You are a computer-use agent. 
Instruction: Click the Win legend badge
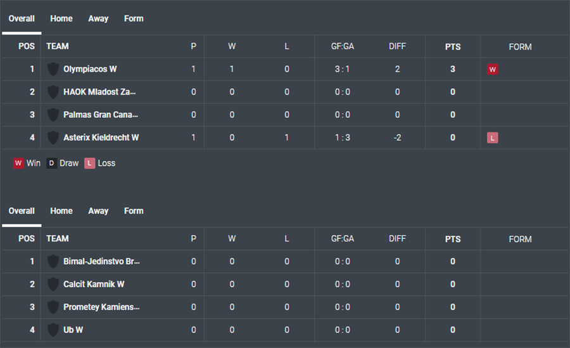coord(18,163)
